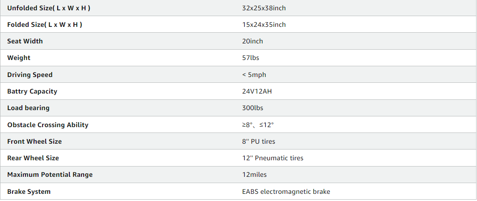Click the Load bearing label

28,108
